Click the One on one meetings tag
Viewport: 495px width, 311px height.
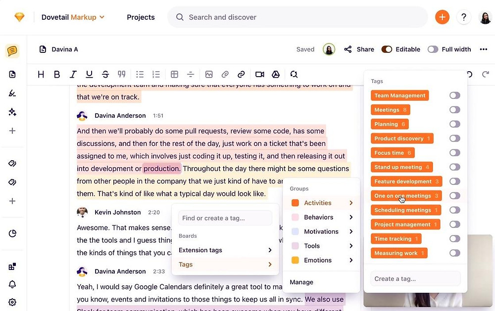coord(406,196)
